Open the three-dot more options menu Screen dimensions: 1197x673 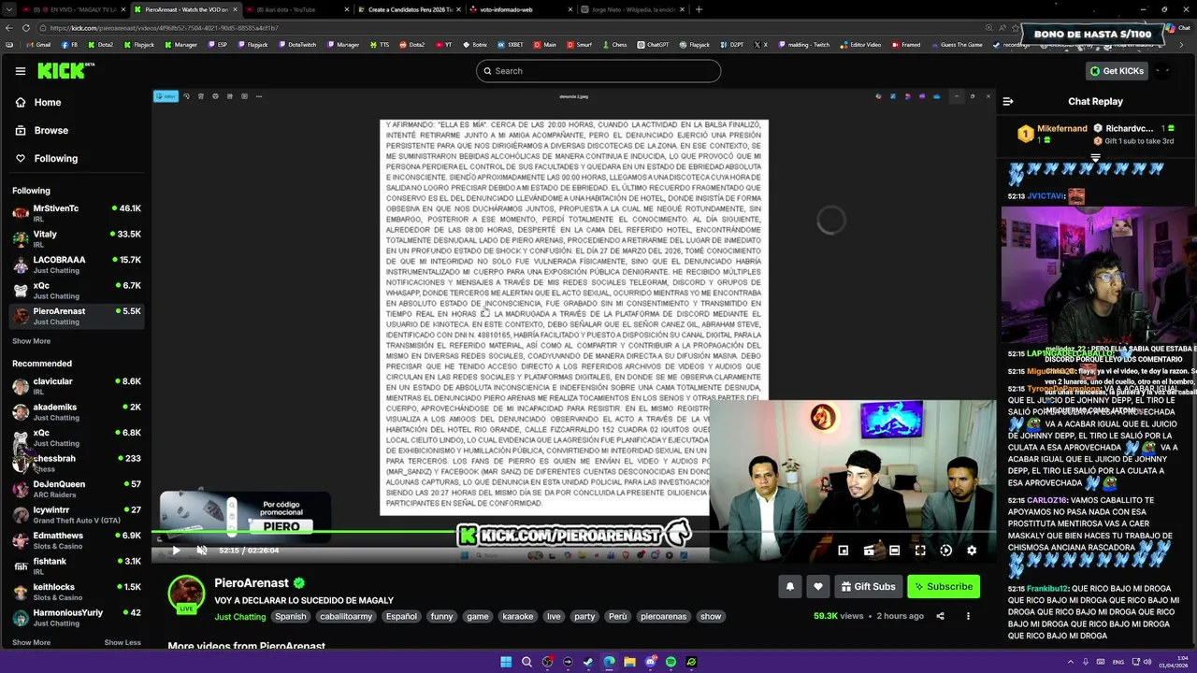pos(968,616)
